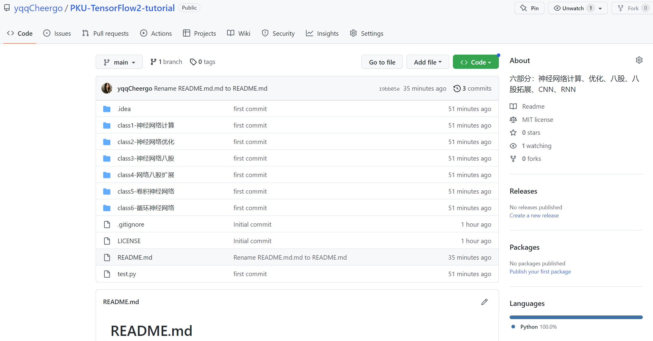653x341 pixels.
Task: Open the green Code dropdown
Action: [476, 62]
